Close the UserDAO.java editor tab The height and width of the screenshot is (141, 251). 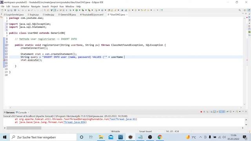pos(127,14)
